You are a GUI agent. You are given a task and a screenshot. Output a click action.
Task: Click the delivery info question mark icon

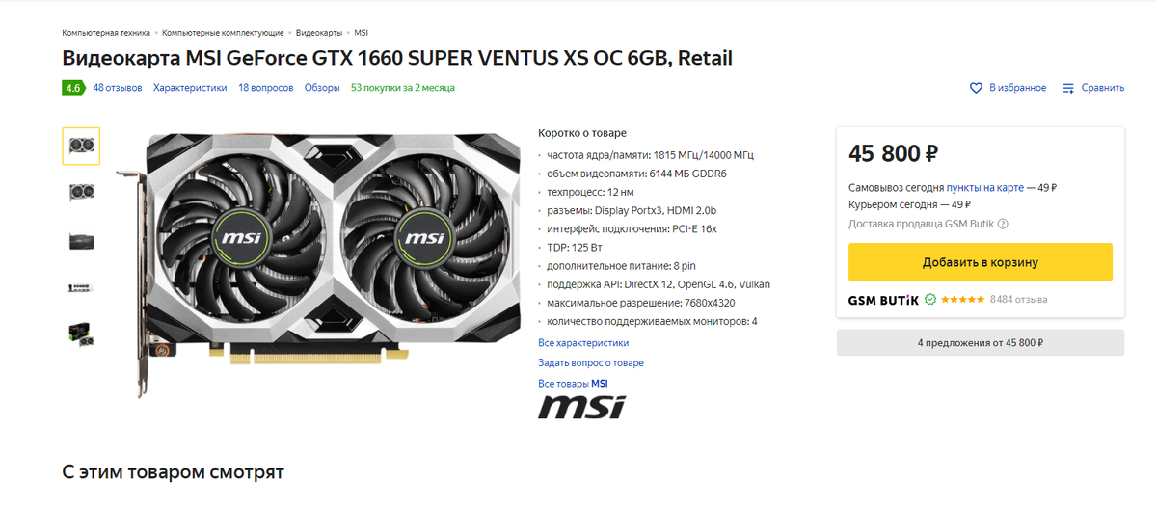[x=1003, y=224]
